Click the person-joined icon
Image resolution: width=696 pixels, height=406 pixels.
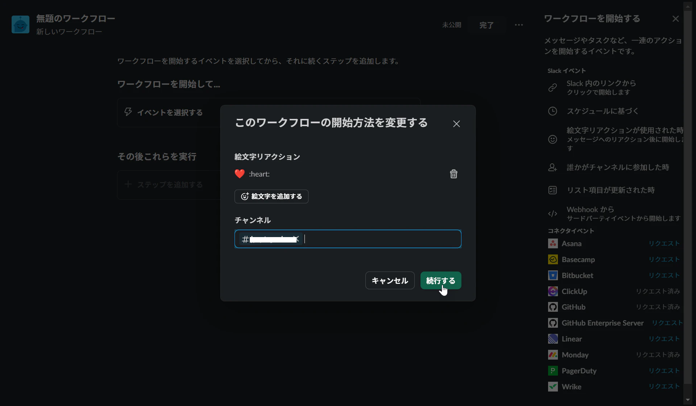pos(552,167)
